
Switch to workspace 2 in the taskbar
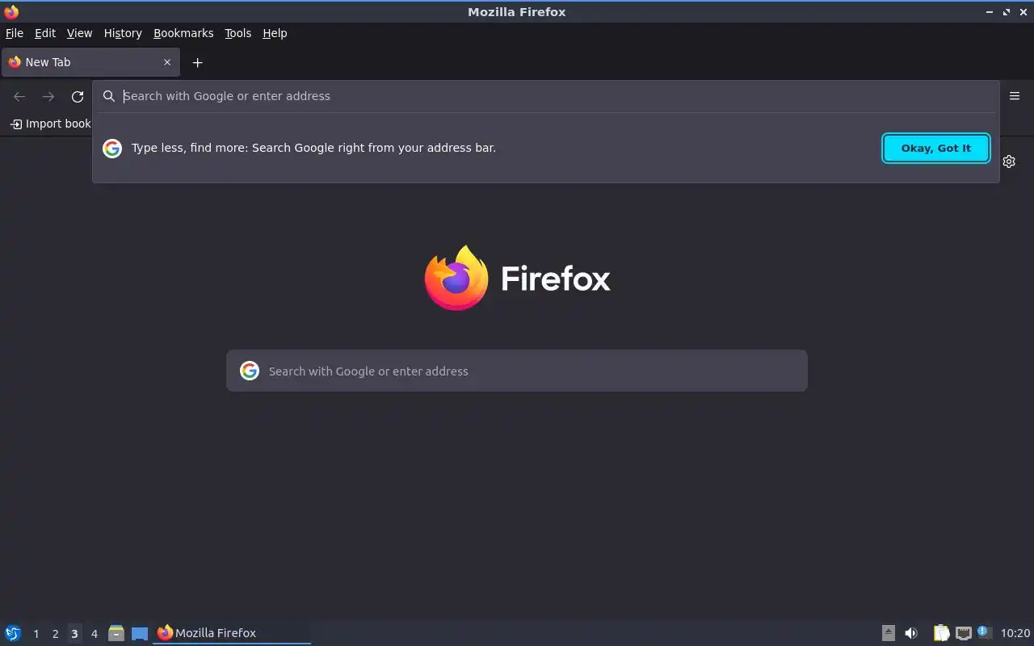(x=55, y=634)
